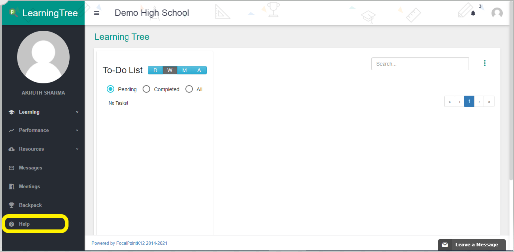Select the Completed radio button
The image size is (514, 252).
click(x=146, y=89)
